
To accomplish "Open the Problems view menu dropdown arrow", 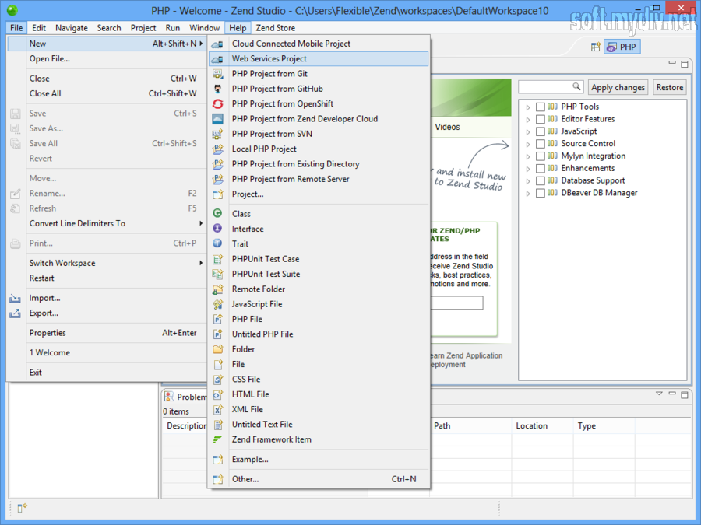I will click(x=659, y=394).
